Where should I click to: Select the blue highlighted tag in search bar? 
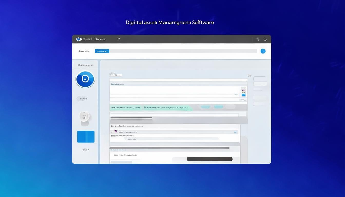point(102,51)
